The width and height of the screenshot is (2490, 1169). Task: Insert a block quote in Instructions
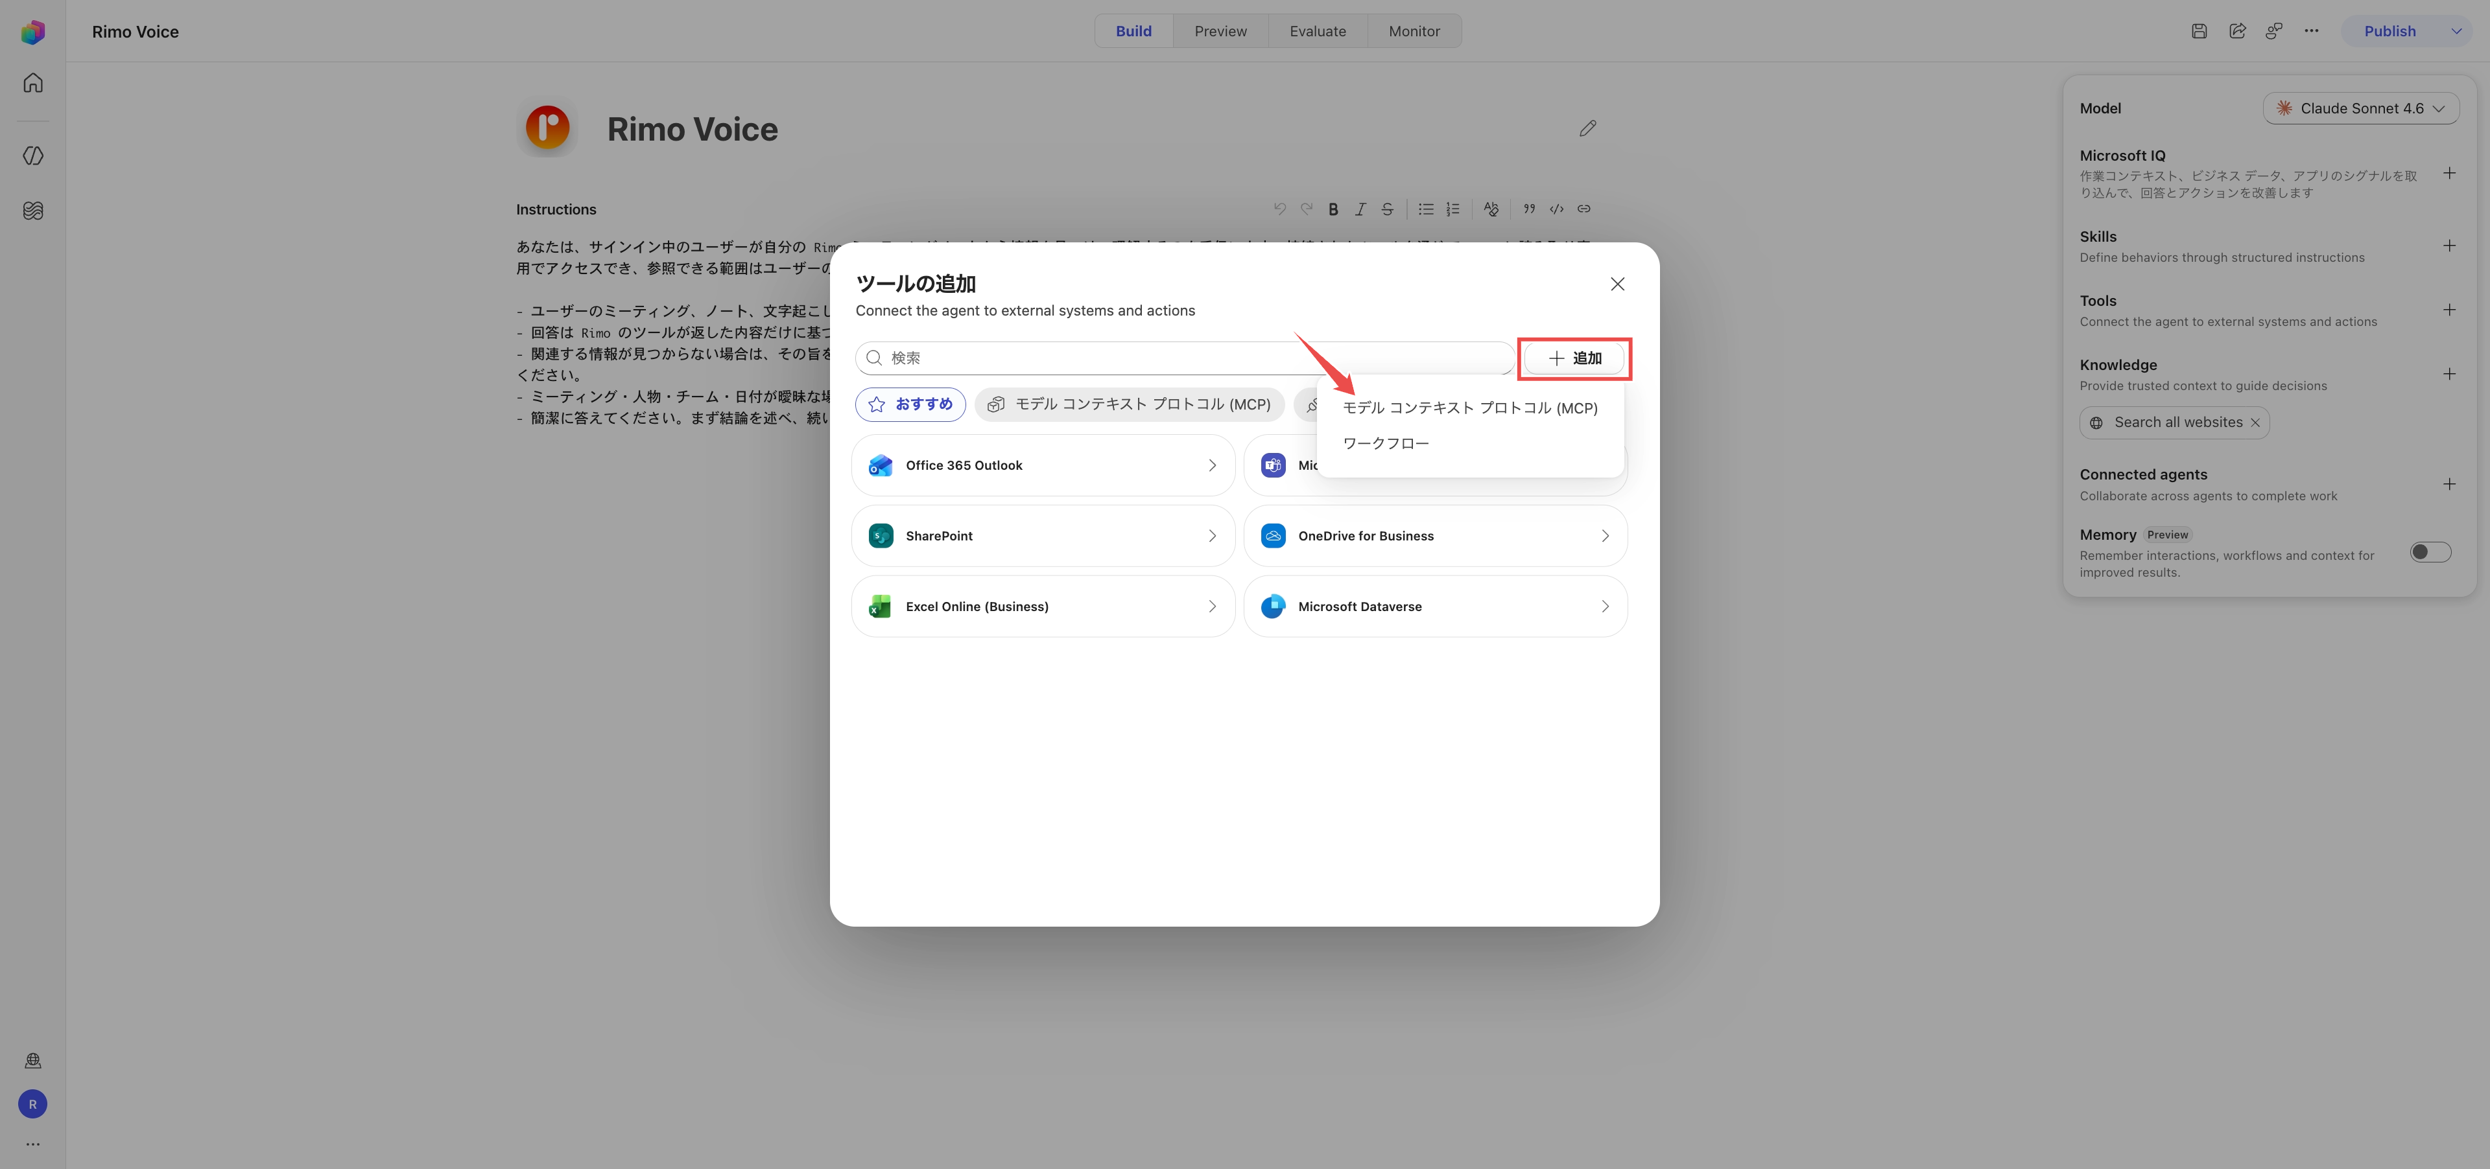click(1529, 209)
